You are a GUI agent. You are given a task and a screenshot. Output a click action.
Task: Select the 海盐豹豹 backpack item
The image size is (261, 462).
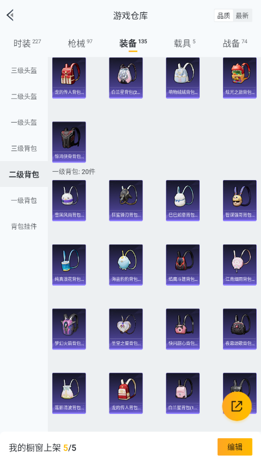[126, 265]
